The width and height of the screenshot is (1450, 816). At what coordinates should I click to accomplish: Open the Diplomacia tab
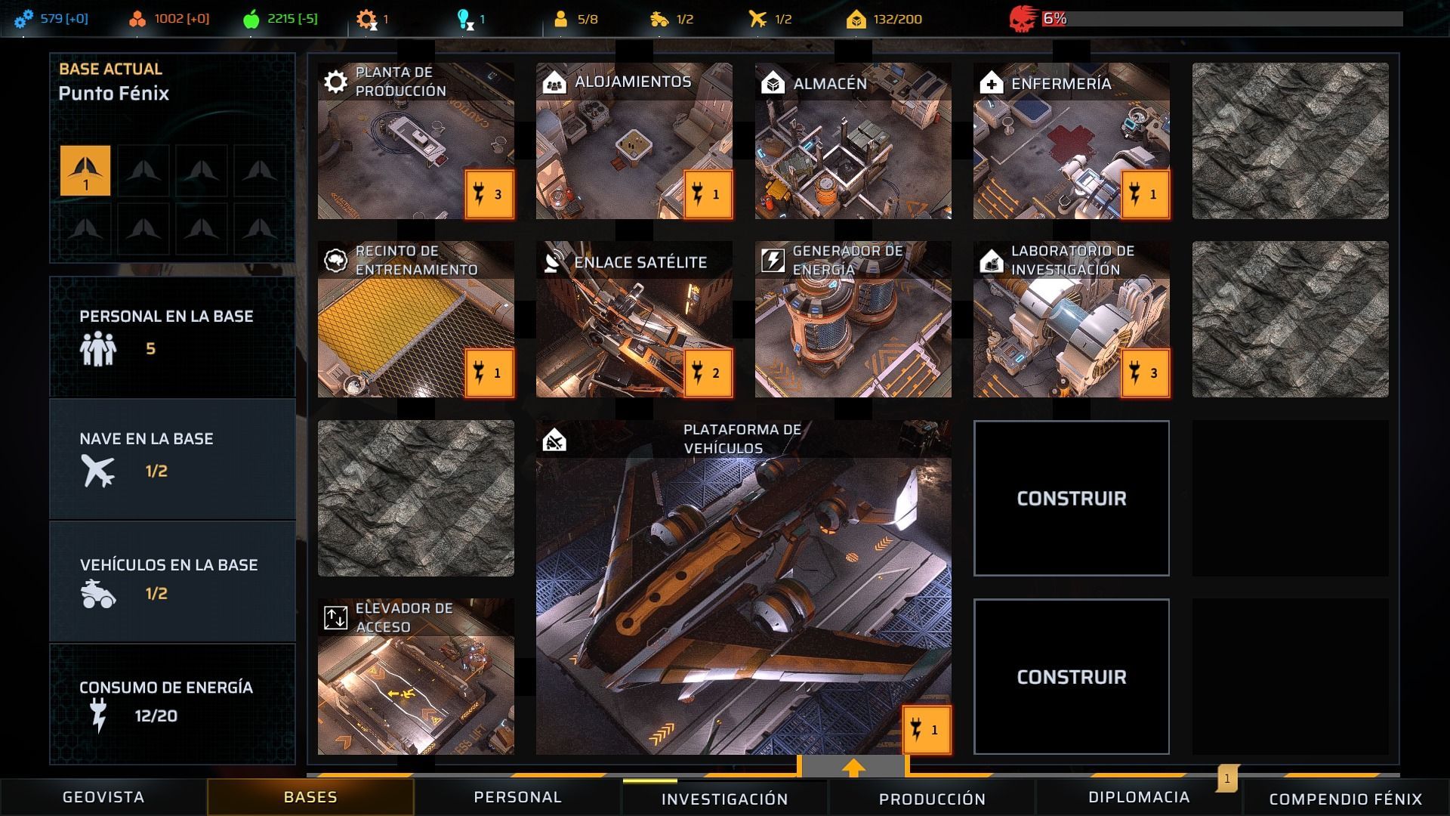1139,797
